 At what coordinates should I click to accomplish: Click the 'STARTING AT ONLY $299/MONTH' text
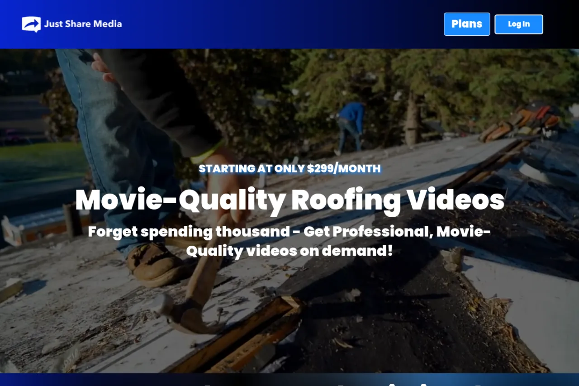(289, 169)
